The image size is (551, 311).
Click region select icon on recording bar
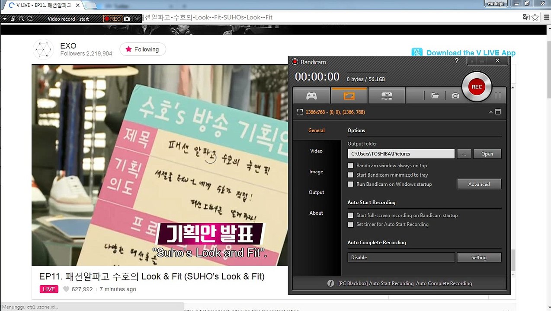[x=30, y=19]
